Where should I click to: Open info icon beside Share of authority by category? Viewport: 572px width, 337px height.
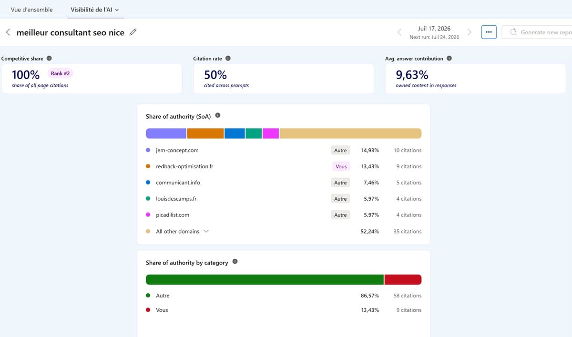[235, 262]
